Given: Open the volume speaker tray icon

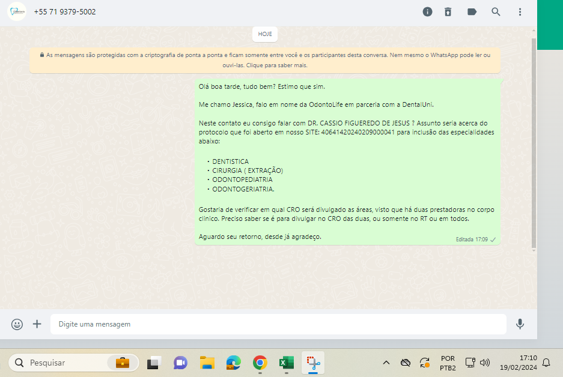Looking at the screenshot, I should pos(485,363).
